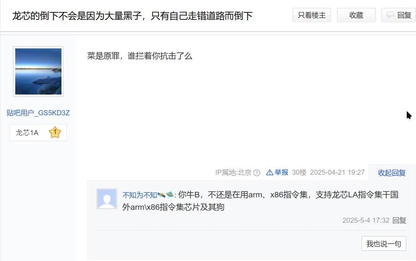Click the emoji icons after 不知为不知
The width and height of the screenshot is (416, 261).
(165, 195)
